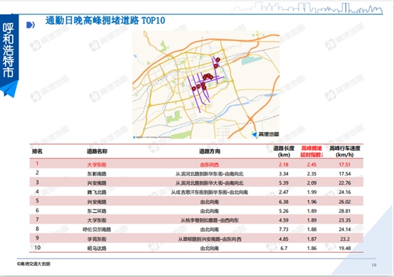
Task: Click the speed value 24.14
Action: pyautogui.click(x=344, y=229)
